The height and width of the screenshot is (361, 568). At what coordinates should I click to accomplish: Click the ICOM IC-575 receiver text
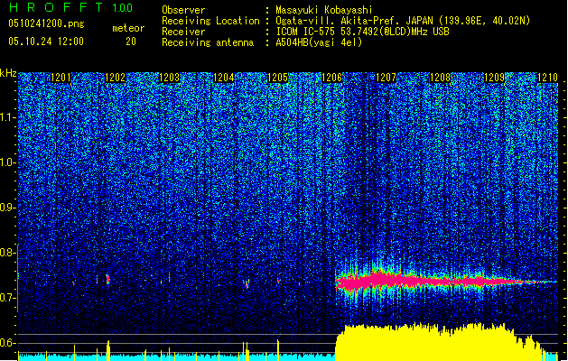[x=362, y=32]
